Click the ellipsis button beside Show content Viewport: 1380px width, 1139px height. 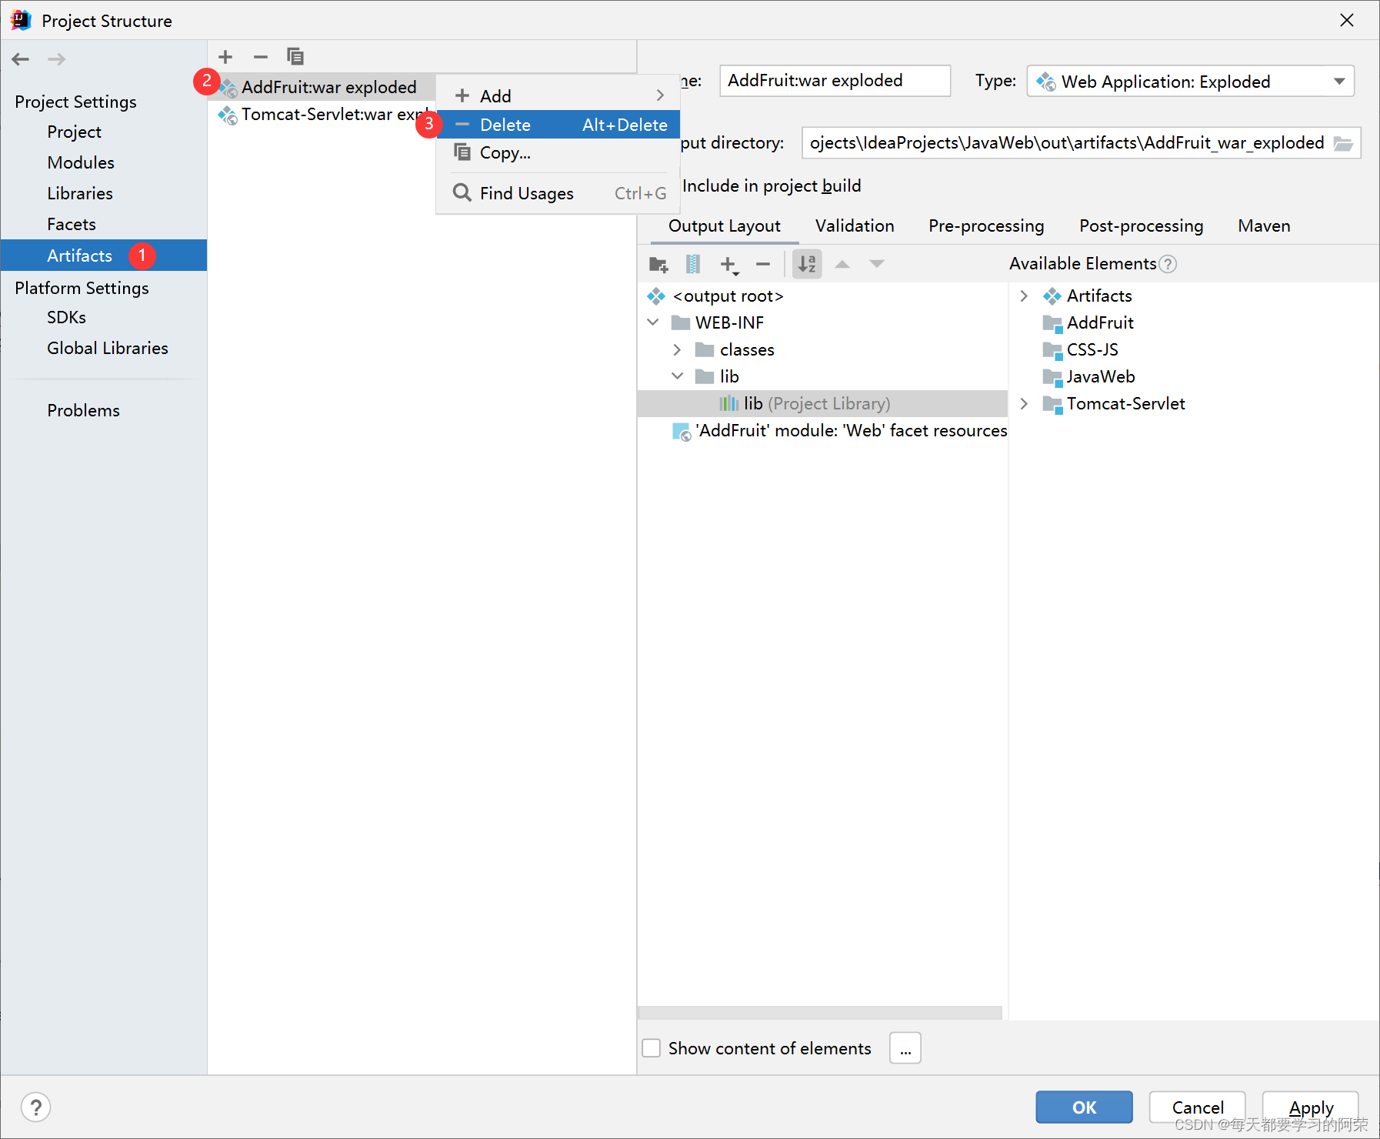tap(905, 1048)
